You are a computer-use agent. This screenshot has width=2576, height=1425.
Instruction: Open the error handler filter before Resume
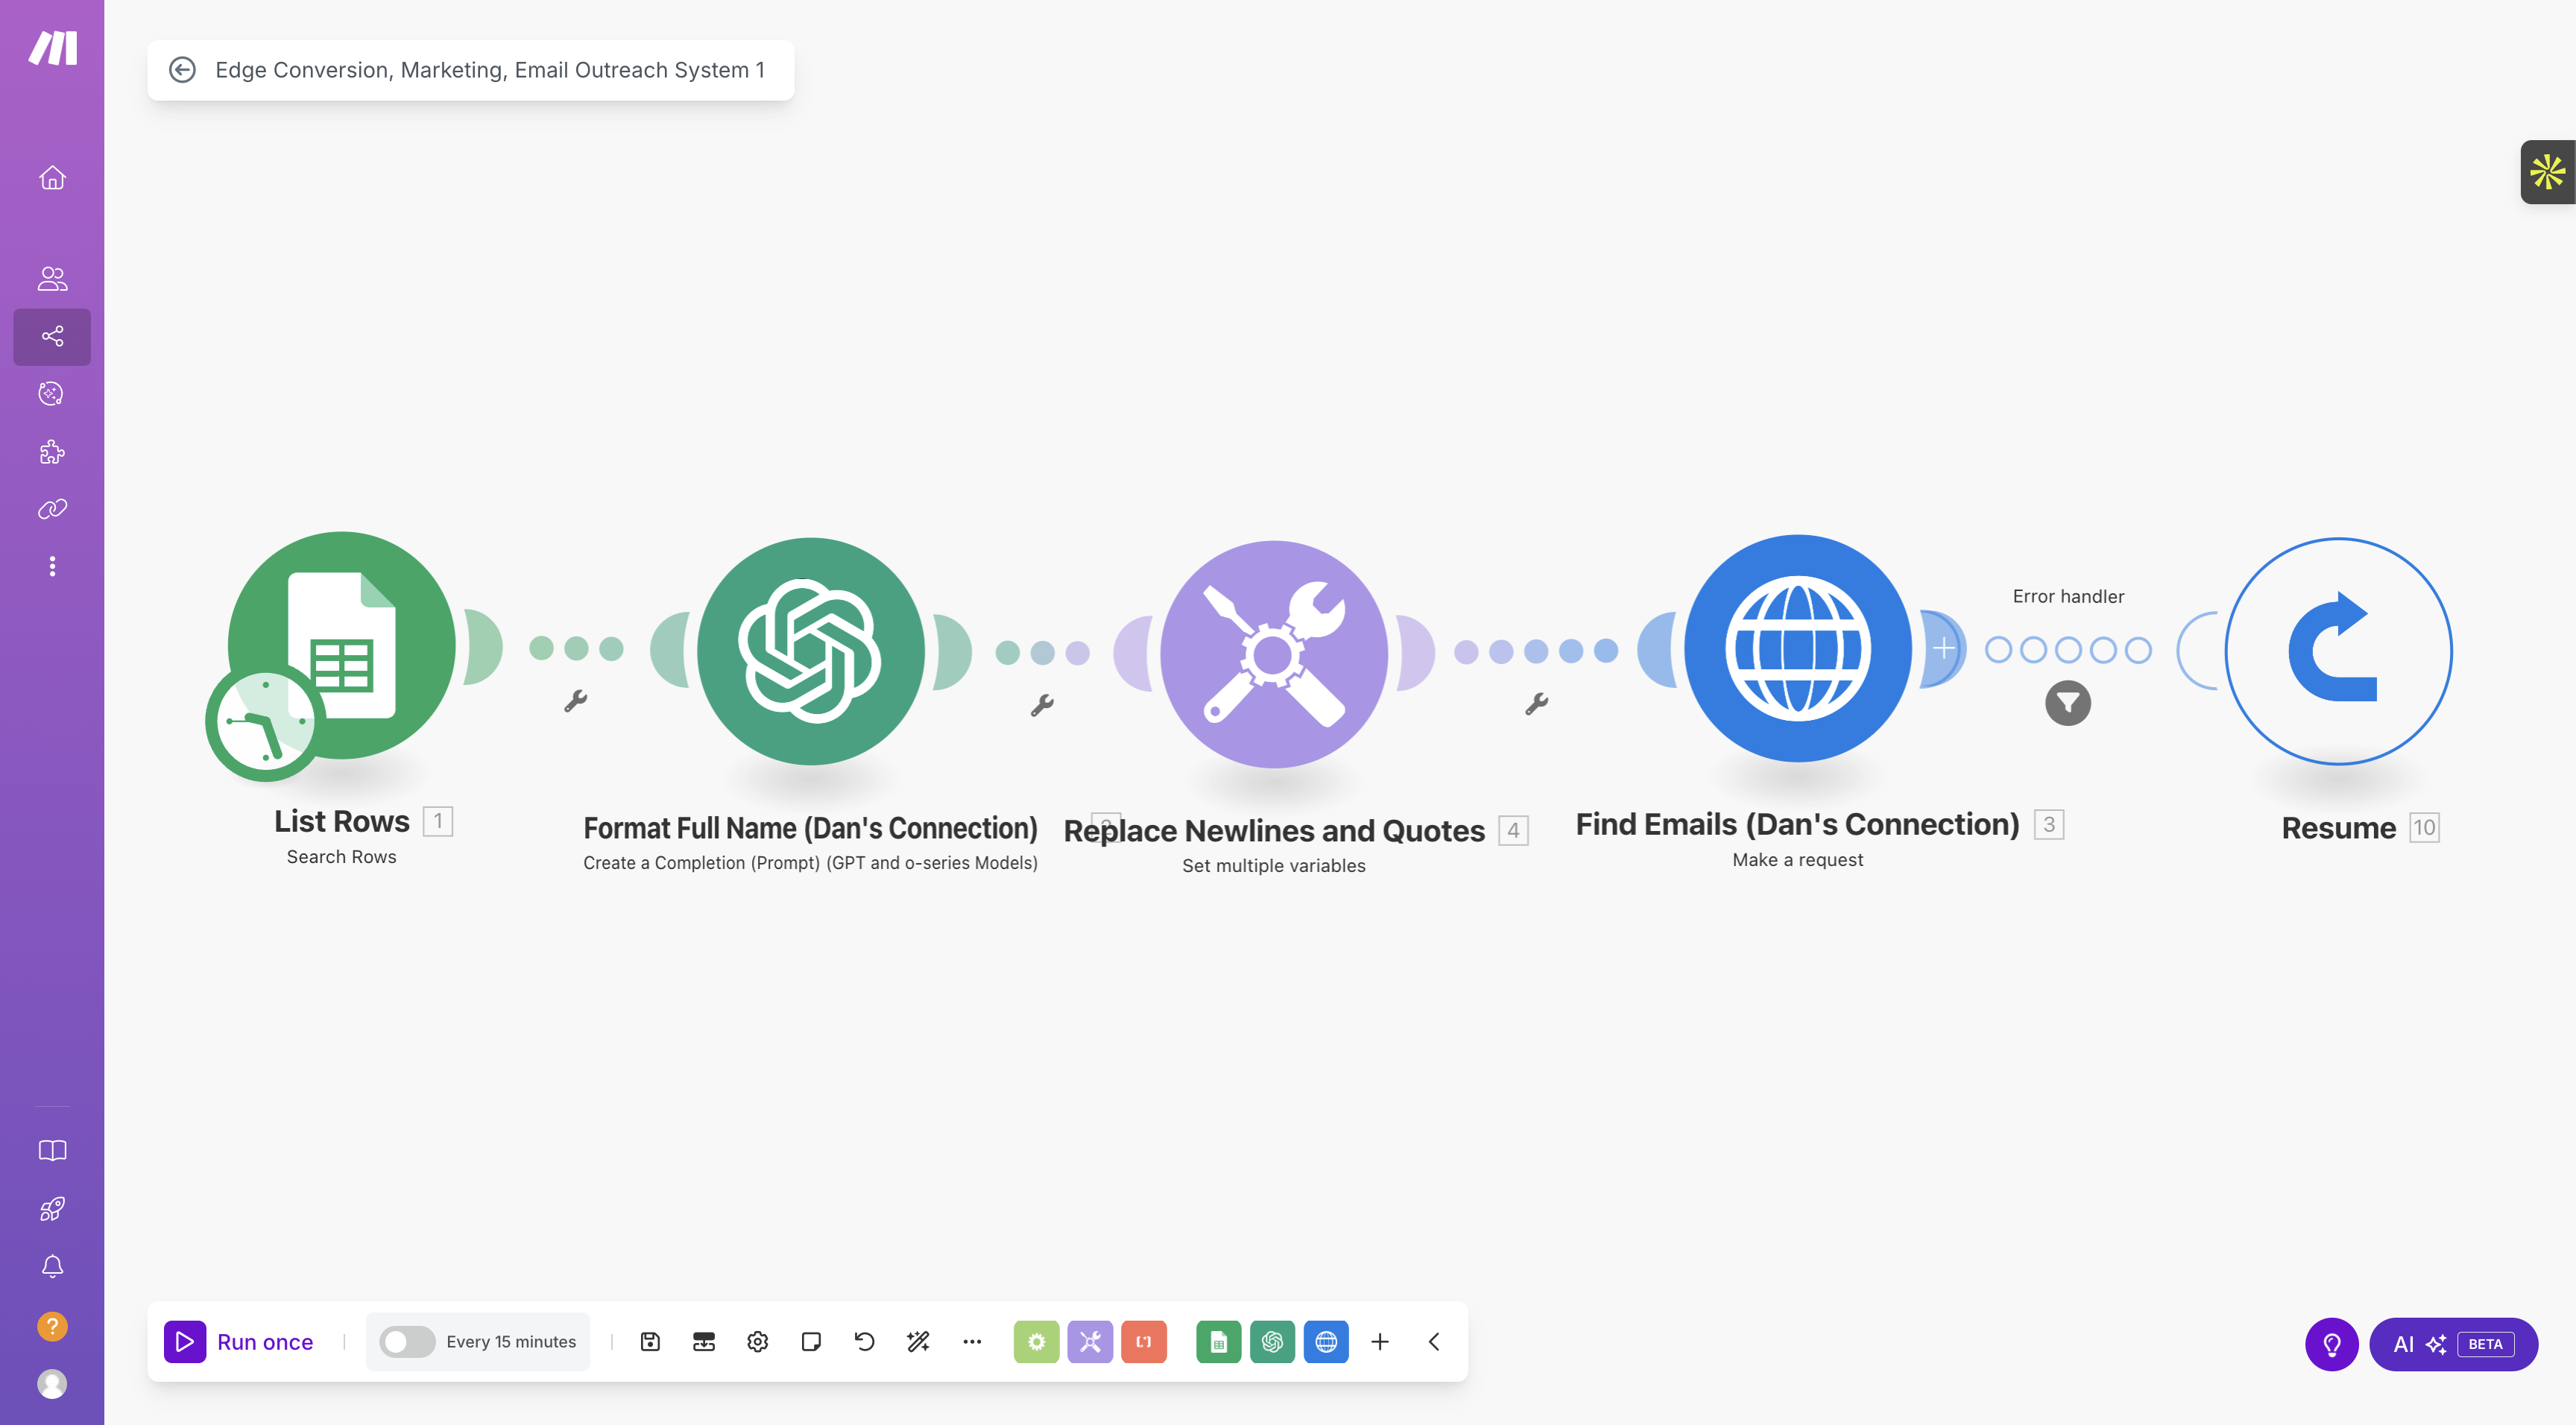coord(2068,704)
